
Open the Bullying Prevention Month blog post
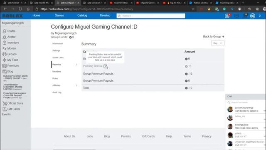point(15,78)
